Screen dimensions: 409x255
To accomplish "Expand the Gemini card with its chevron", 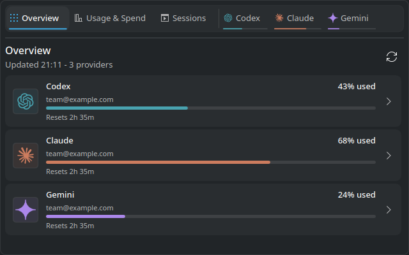I will click(389, 210).
